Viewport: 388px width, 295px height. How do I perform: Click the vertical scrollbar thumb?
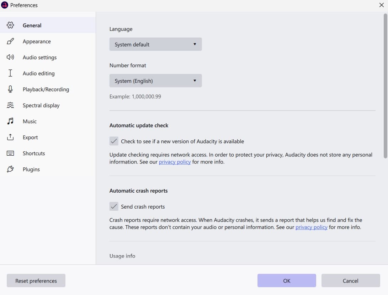(x=385, y=86)
